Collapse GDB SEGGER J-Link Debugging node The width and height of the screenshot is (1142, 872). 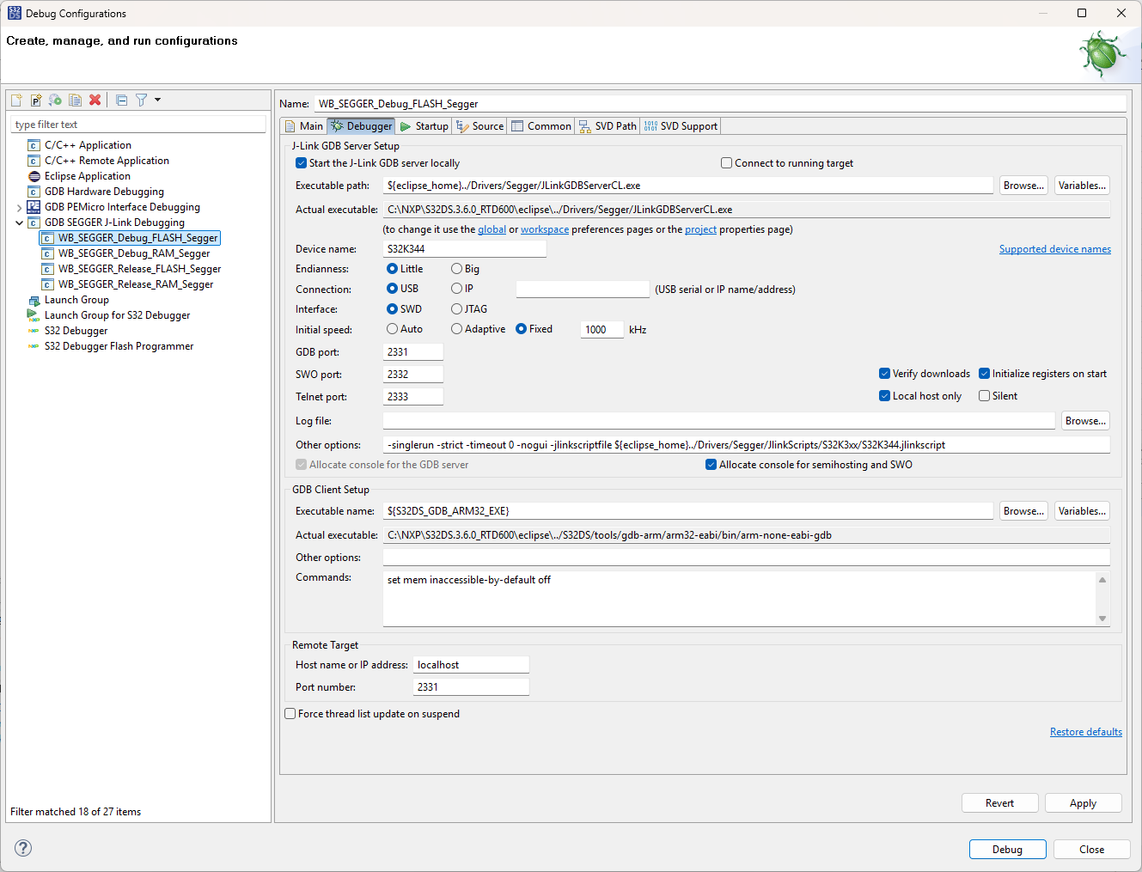pyautogui.click(x=19, y=223)
